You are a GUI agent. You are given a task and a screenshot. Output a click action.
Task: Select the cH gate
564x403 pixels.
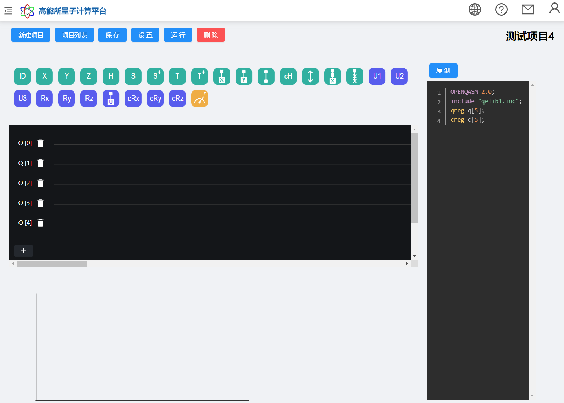[288, 76]
